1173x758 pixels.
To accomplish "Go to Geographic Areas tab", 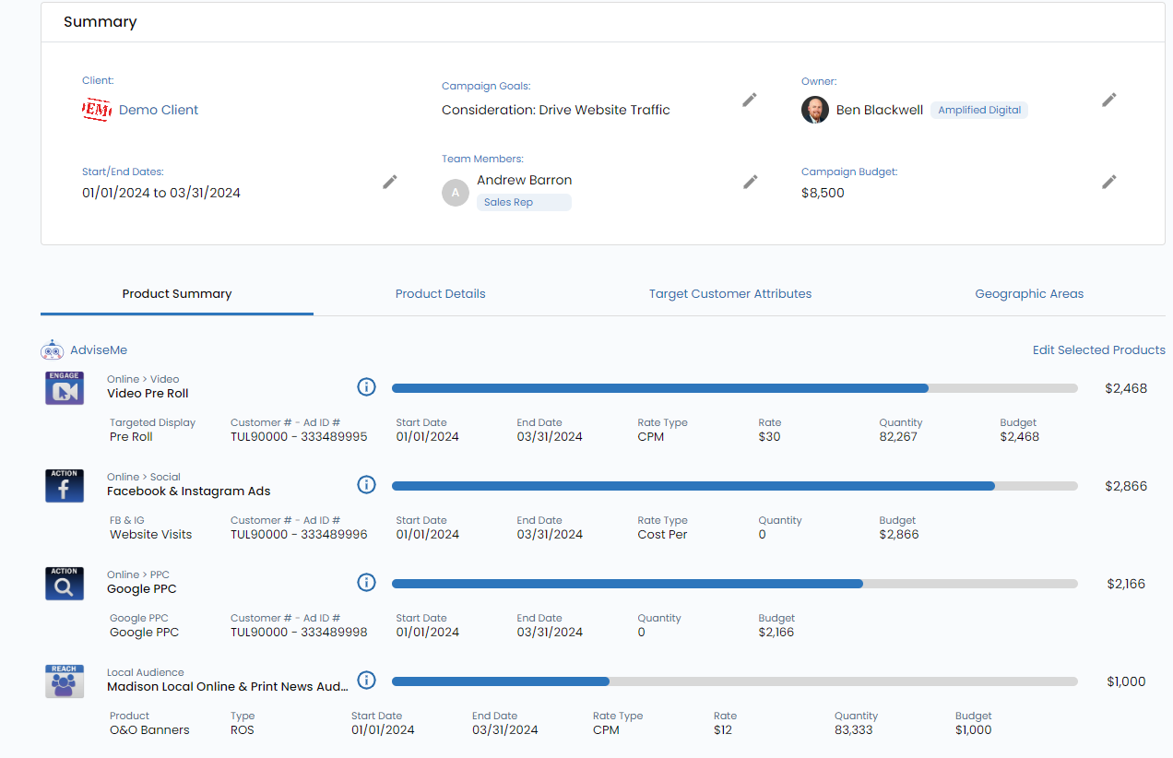I will 1029,294.
